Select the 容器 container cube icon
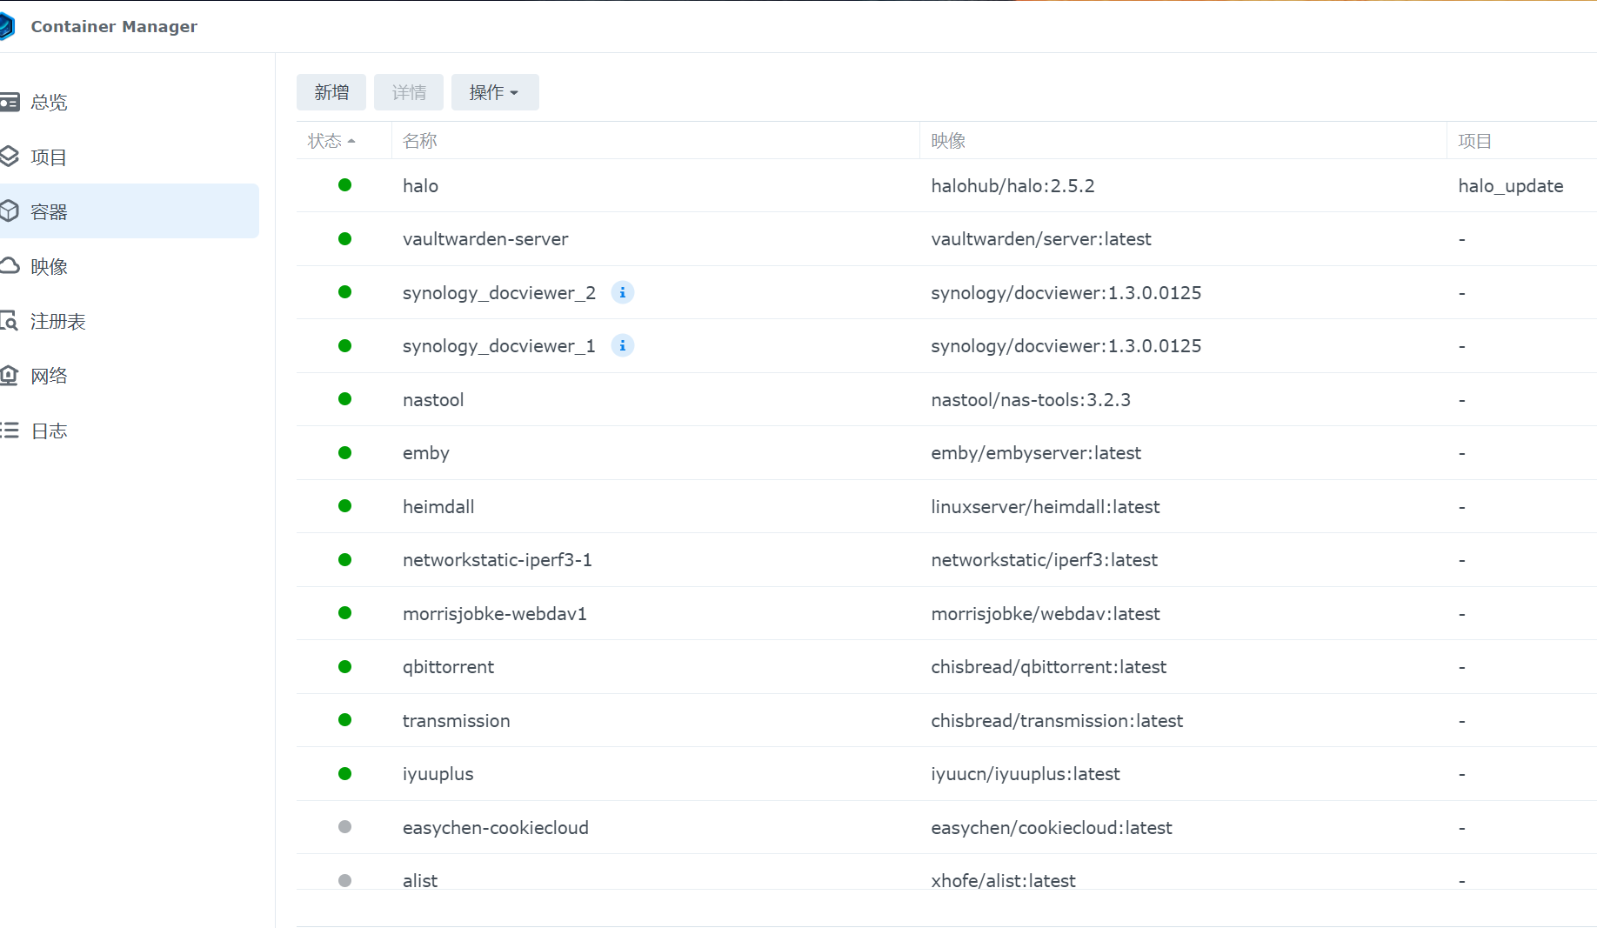1597x928 pixels. 10,211
